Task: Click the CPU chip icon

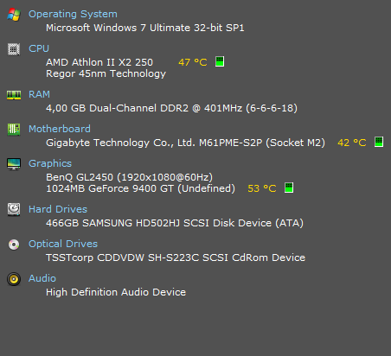Action: click(x=14, y=49)
